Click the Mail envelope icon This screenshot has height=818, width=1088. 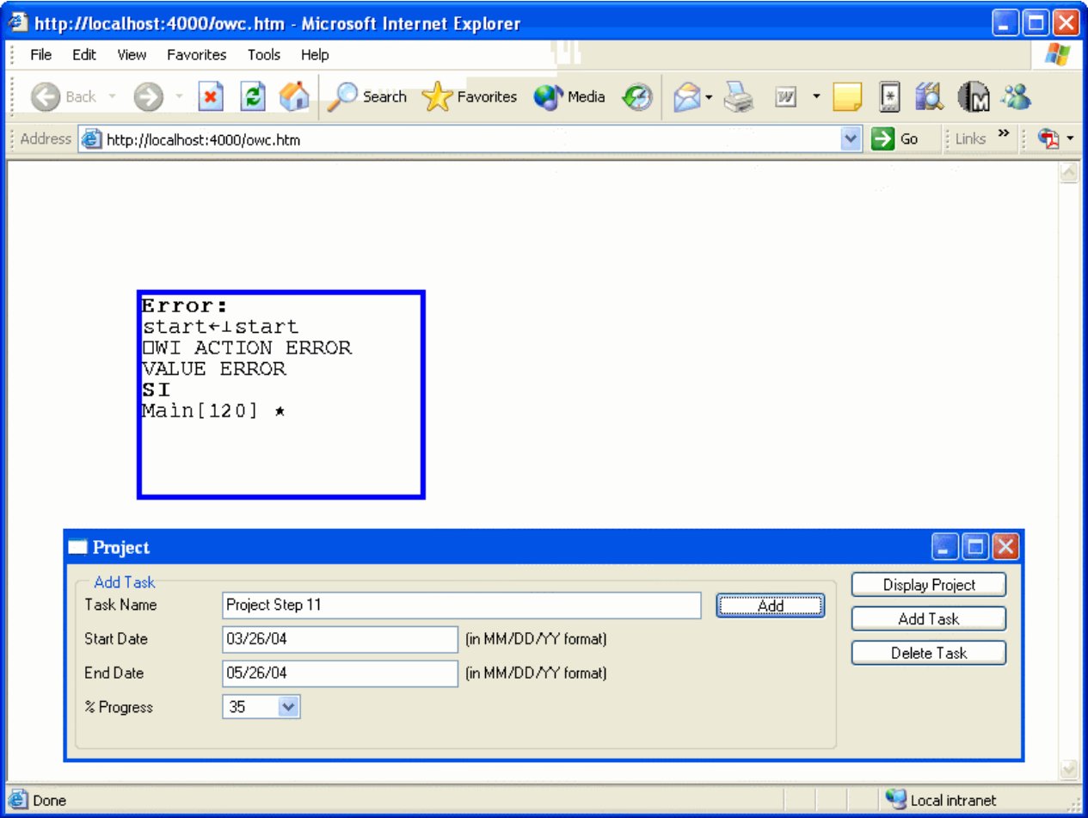(x=687, y=96)
